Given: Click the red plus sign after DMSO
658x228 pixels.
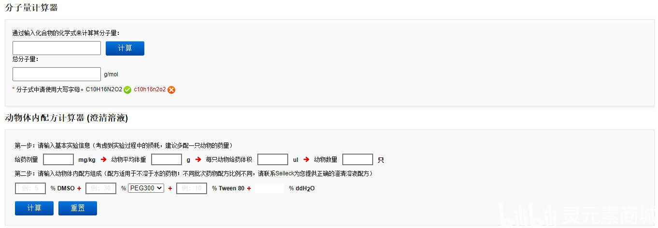Looking at the screenshot, I should point(79,188).
